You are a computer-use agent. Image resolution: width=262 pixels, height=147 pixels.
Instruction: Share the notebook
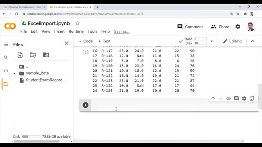coord(220,27)
